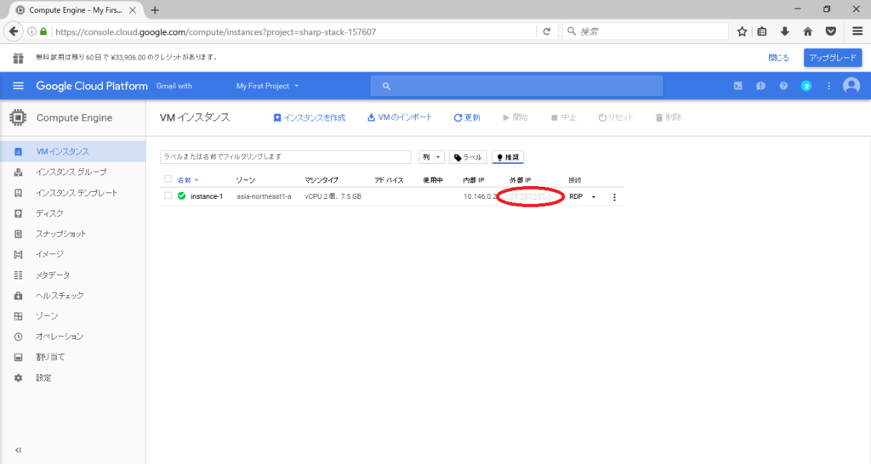This screenshot has height=464, width=871.
Task: Check the instance-1 row checkbox
Action: pyautogui.click(x=168, y=196)
